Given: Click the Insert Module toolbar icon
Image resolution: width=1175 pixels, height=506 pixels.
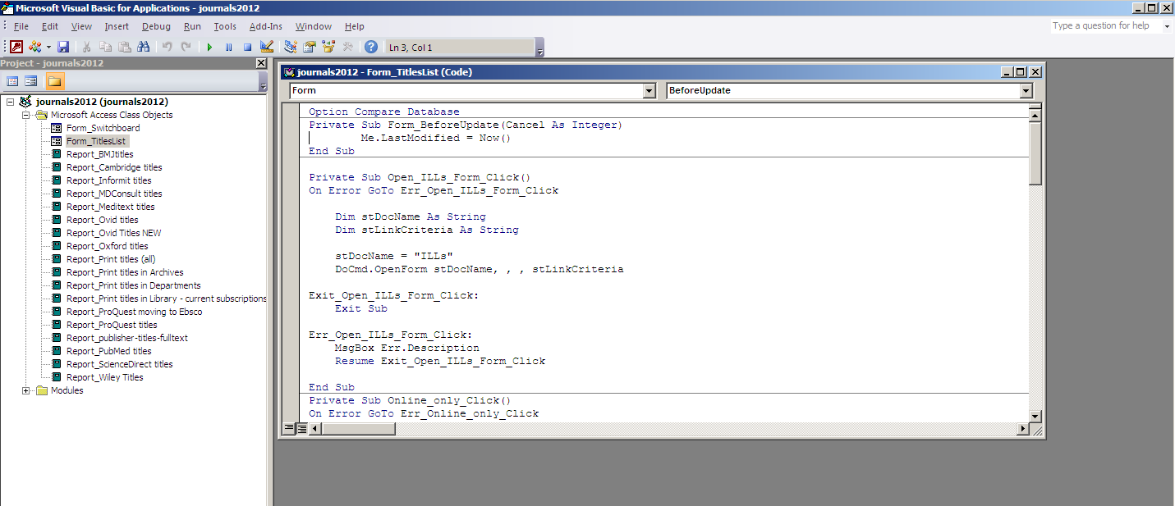Looking at the screenshot, I should 35,48.
